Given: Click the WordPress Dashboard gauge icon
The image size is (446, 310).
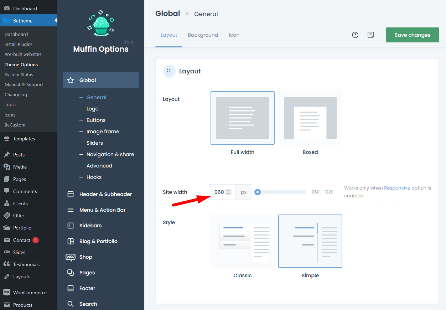Looking at the screenshot, I should [x=7, y=8].
